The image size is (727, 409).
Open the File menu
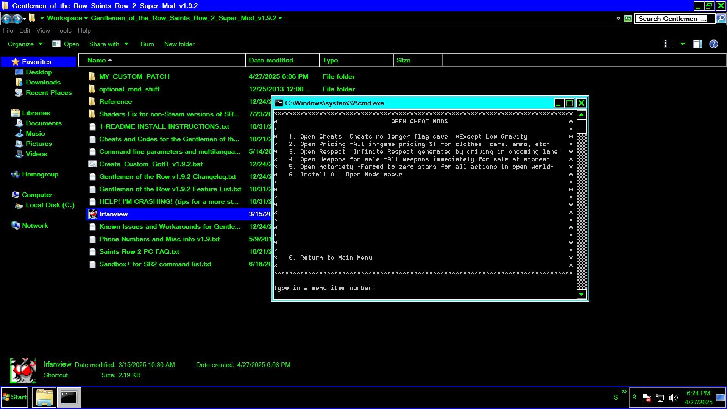[x=8, y=30]
